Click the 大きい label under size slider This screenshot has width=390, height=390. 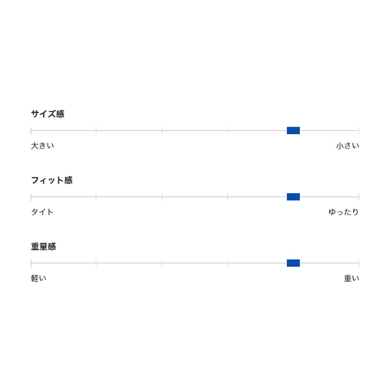pyautogui.click(x=42, y=146)
